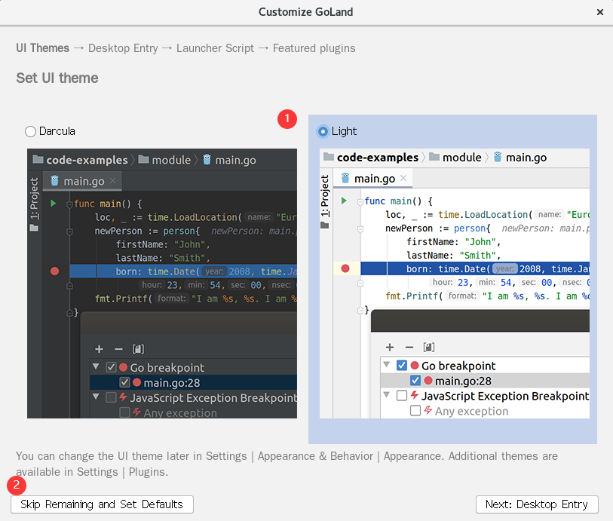Click the Desktop Entry step in breadcrumb
The image size is (613, 521).
click(x=123, y=48)
